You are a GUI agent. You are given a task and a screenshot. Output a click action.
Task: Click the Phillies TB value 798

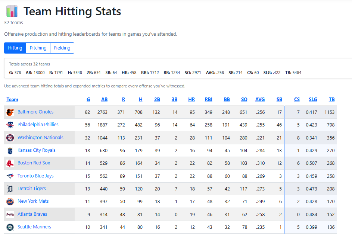point(331,125)
